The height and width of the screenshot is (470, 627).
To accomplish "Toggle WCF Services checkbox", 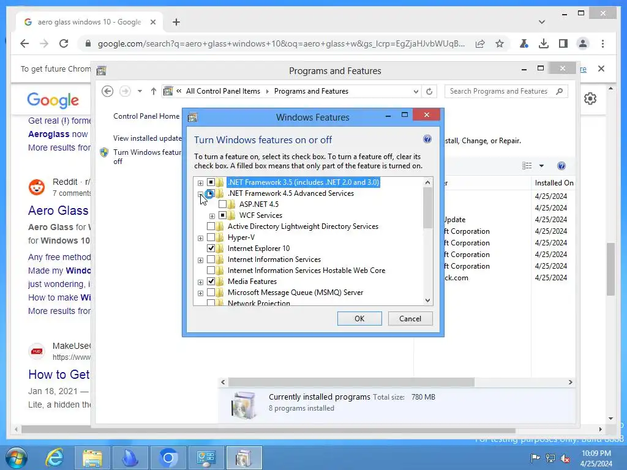I will (x=222, y=215).
